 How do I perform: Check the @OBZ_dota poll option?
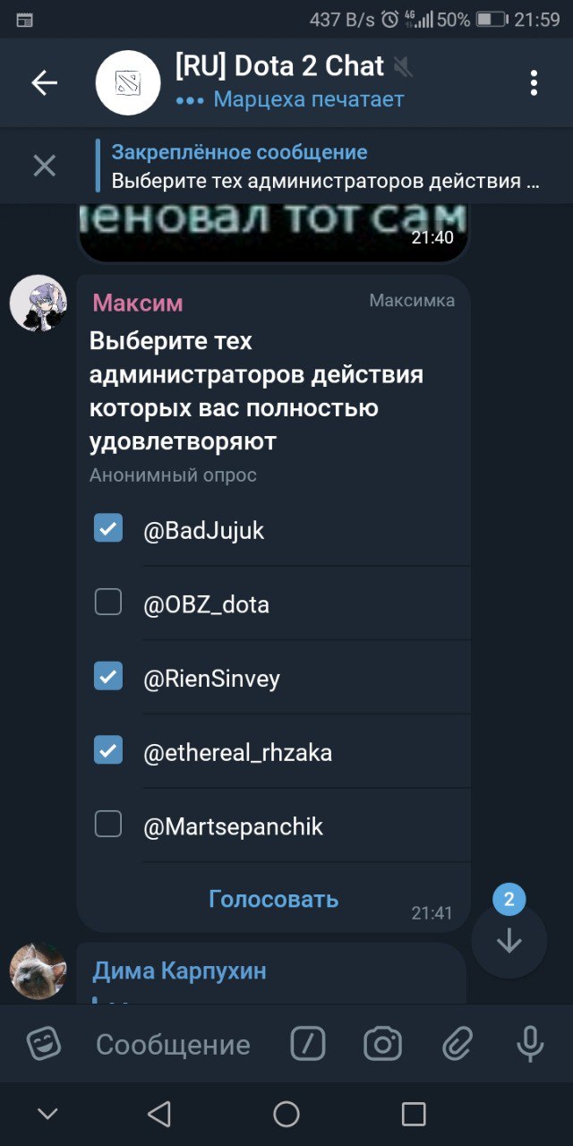pyautogui.click(x=108, y=603)
